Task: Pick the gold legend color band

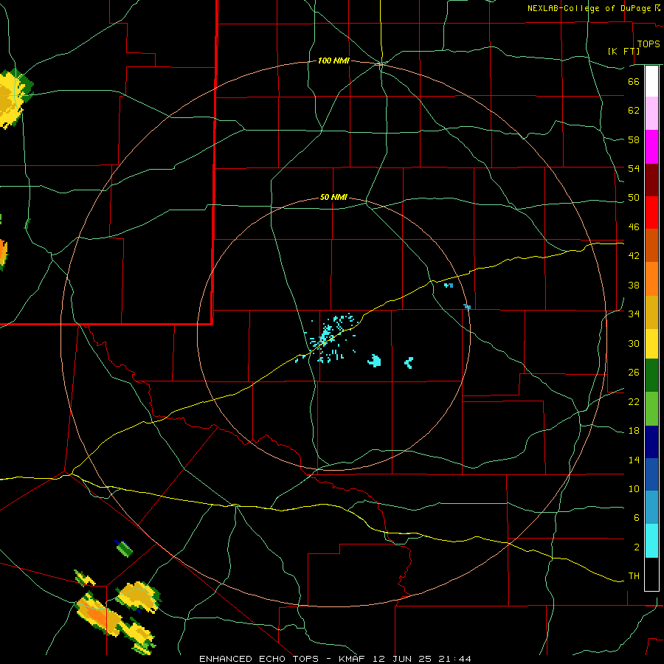Action: tap(651, 312)
